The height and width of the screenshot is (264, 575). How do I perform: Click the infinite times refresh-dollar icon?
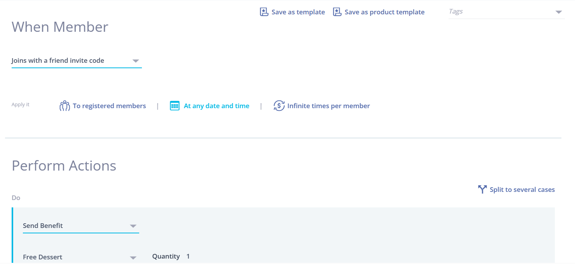(279, 106)
